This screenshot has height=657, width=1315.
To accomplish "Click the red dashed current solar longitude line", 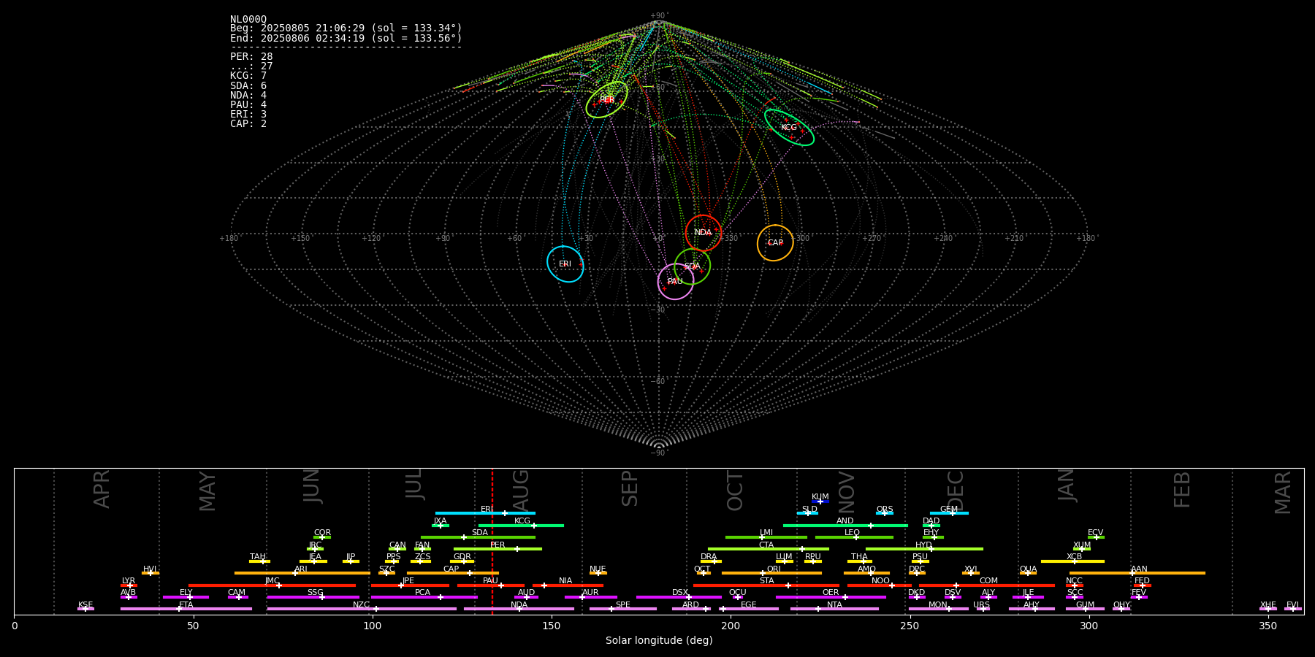I will pos(492,540).
